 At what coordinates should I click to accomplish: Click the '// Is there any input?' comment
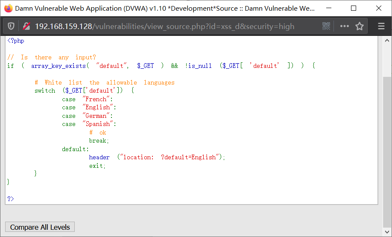coord(52,57)
